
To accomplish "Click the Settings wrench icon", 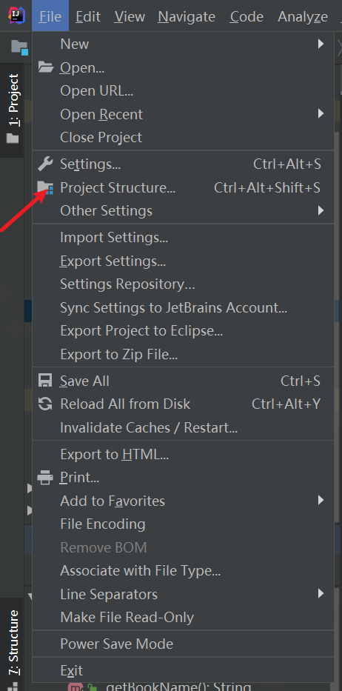I will 45,164.
